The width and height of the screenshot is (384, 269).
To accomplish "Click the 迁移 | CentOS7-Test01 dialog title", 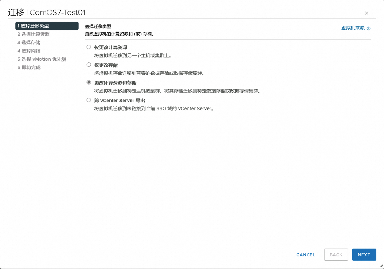I will (47, 13).
